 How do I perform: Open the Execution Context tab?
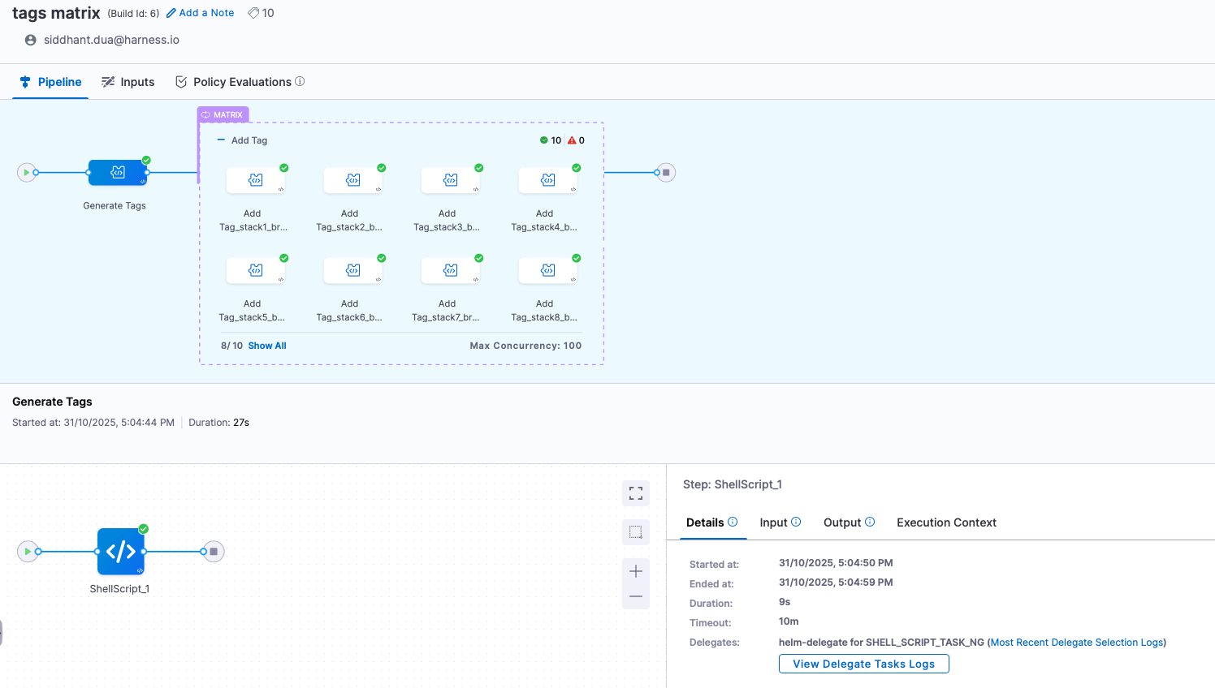(x=946, y=522)
